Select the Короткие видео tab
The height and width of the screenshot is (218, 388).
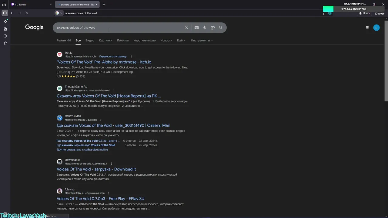tap(145, 40)
